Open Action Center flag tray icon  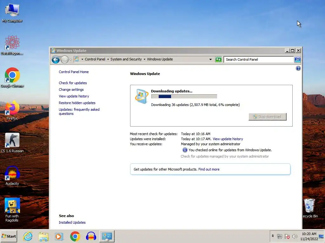point(287,236)
